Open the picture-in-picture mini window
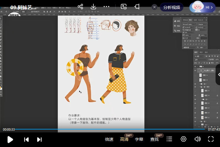 coord(124,7)
